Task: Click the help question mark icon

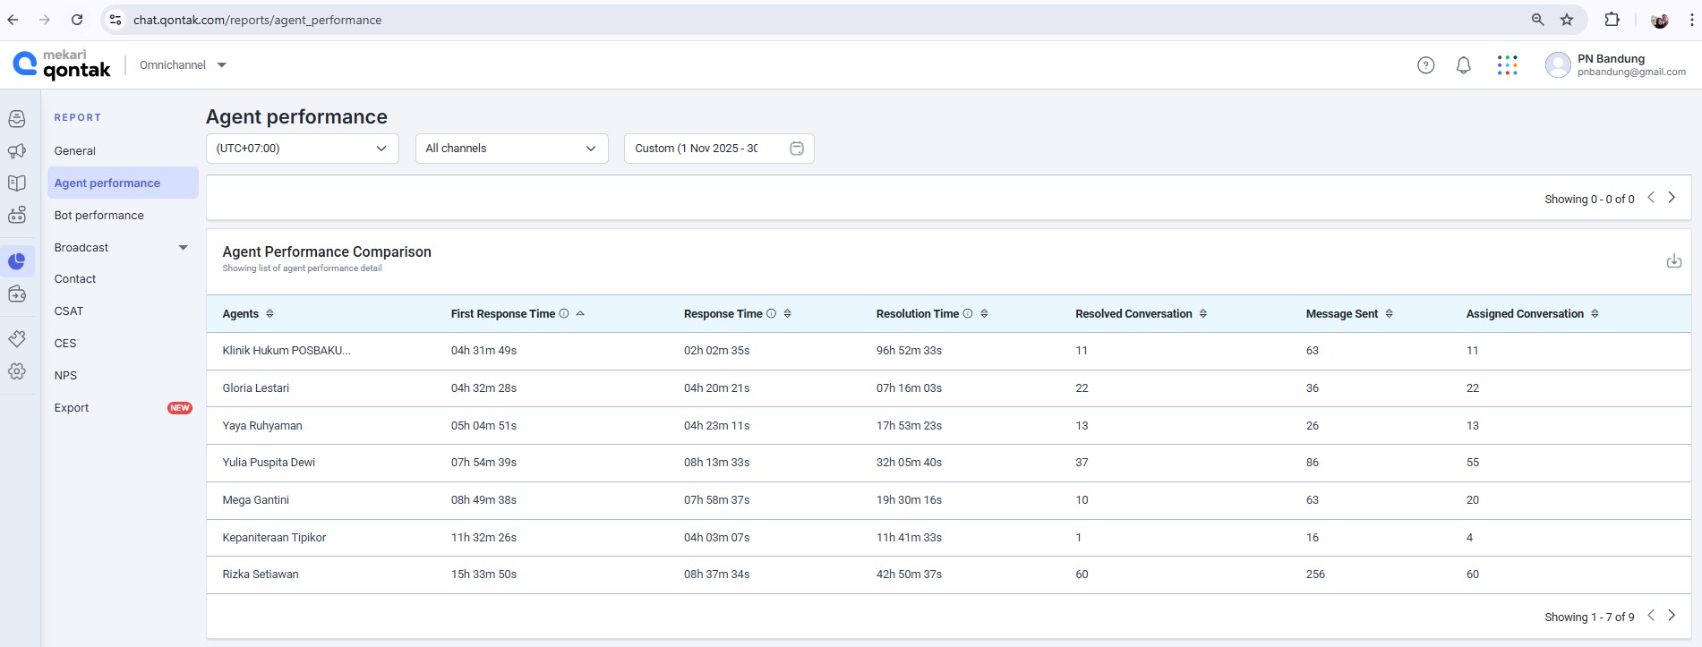Action: [x=1425, y=65]
